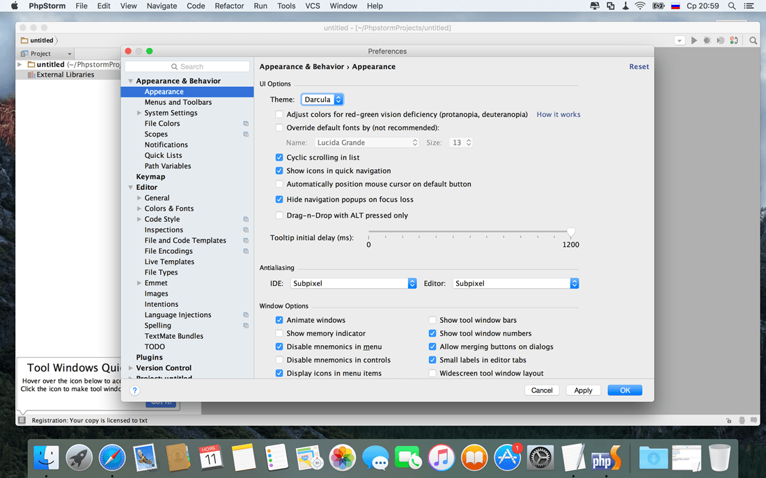Open iBooks icon in the Dock
This screenshot has height=478, width=766.
[x=474, y=458]
